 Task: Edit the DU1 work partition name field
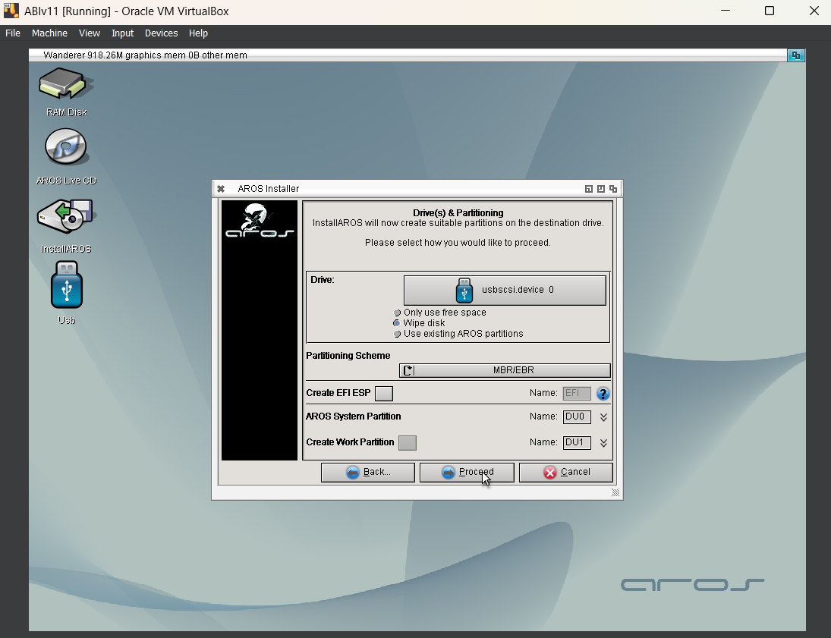point(577,442)
